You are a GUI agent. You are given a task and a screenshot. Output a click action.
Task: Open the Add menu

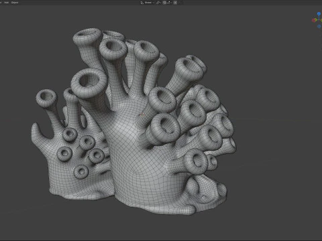pyautogui.click(x=7, y=3)
